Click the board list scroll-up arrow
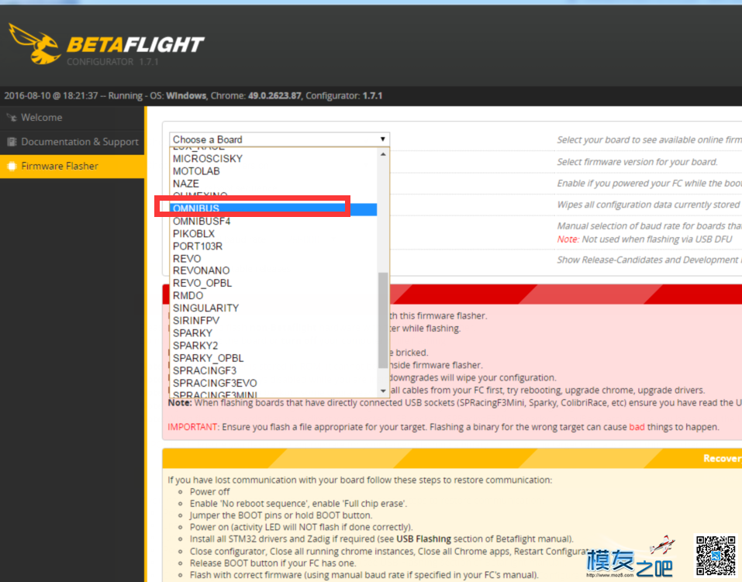This screenshot has width=742, height=582. point(383,154)
